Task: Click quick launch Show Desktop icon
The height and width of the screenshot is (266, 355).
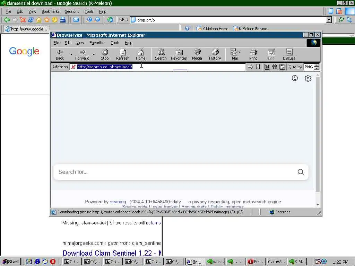Action: tap(29, 261)
